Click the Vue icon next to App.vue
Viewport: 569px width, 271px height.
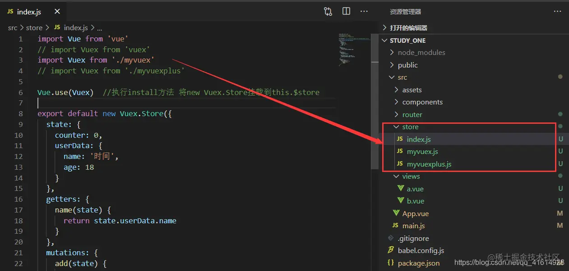(x=396, y=213)
